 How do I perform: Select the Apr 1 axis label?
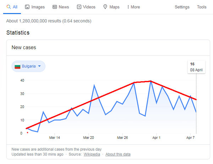click(156, 137)
